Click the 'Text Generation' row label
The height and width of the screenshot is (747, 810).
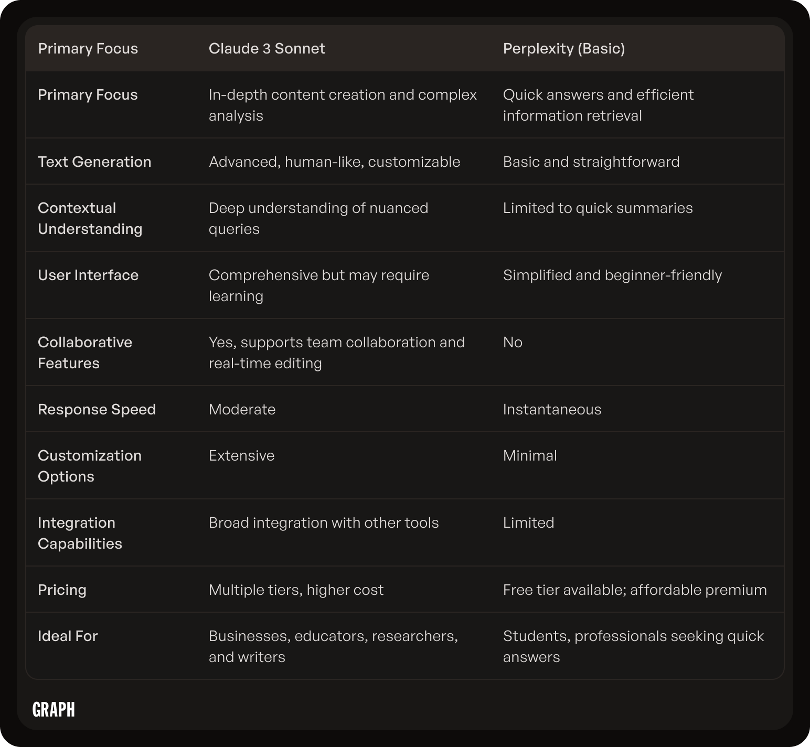pos(94,162)
